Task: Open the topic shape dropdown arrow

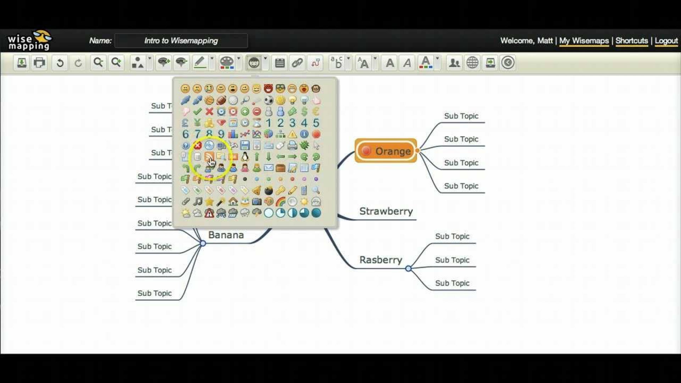Action: coord(150,58)
